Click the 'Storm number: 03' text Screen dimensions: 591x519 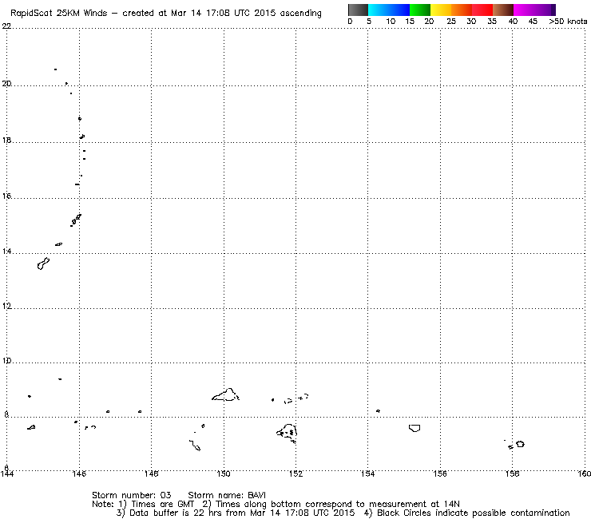[x=132, y=495]
